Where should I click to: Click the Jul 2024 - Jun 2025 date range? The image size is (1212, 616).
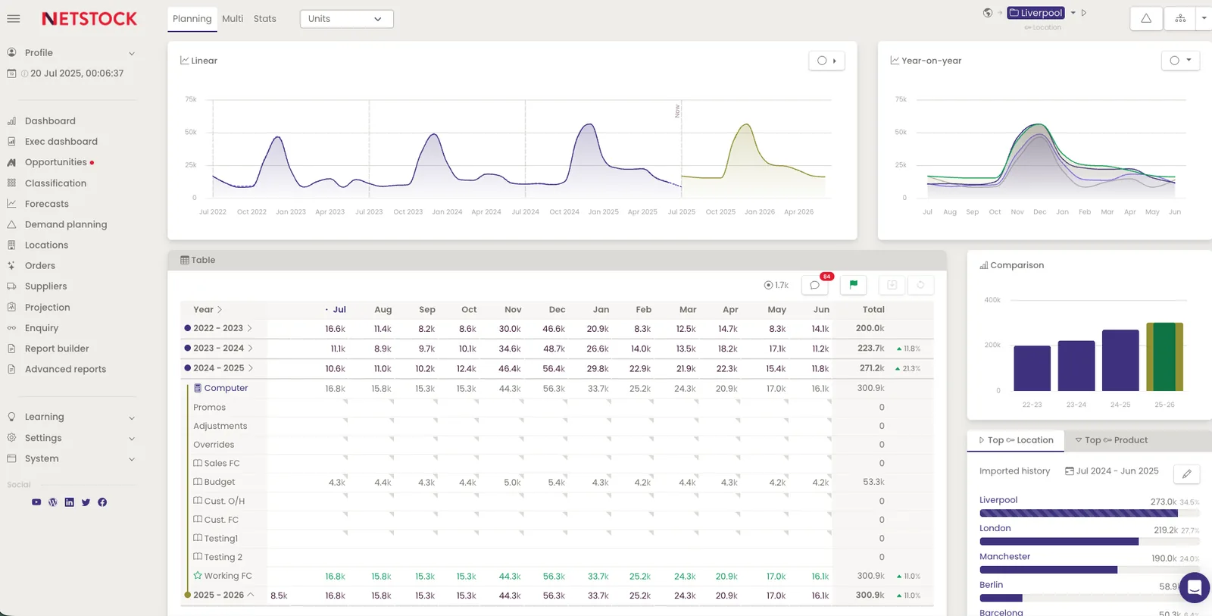pos(1111,471)
